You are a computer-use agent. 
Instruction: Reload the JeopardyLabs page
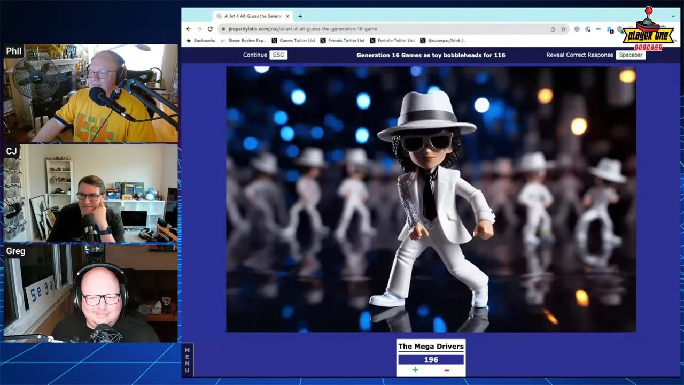tap(210, 29)
